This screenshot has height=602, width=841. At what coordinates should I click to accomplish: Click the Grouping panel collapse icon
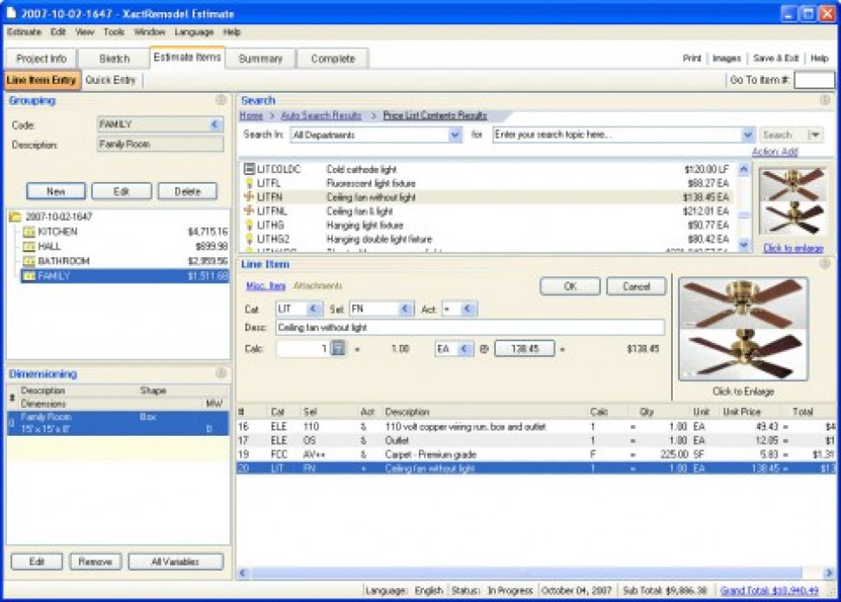[220, 100]
